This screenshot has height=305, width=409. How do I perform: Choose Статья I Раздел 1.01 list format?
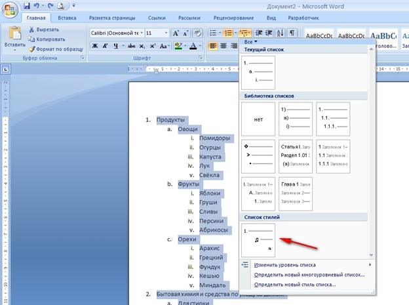coord(296,156)
